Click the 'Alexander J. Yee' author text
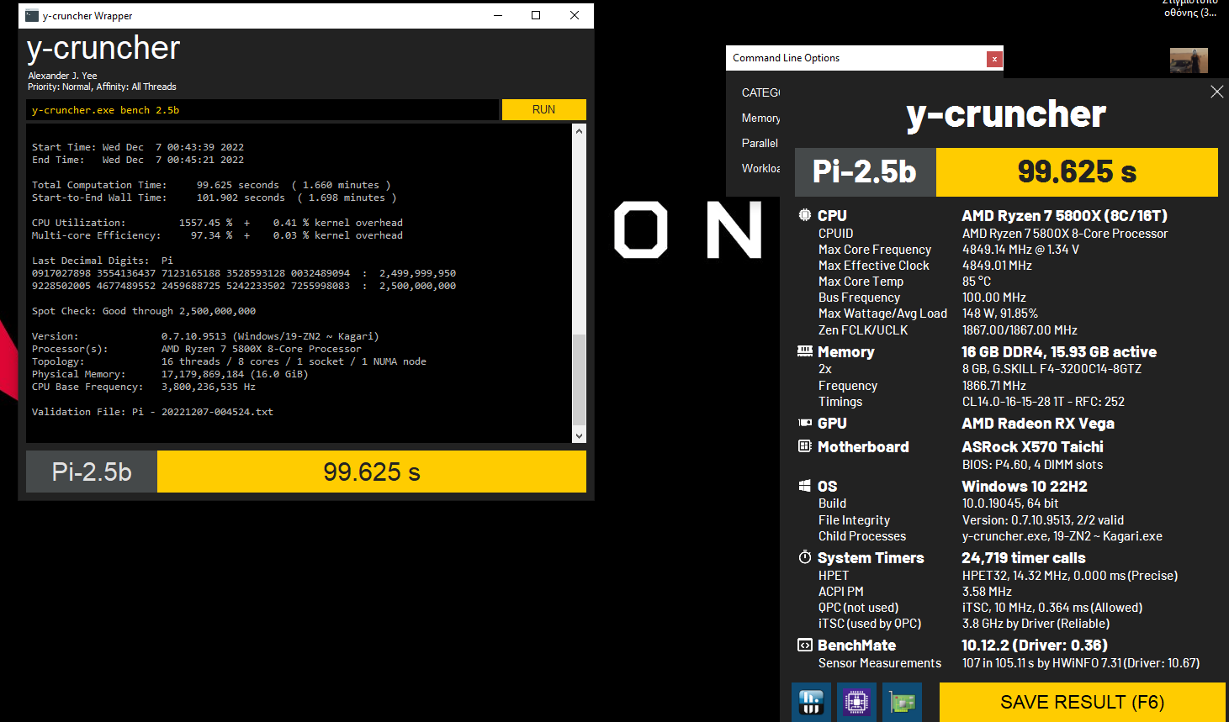 (62, 76)
